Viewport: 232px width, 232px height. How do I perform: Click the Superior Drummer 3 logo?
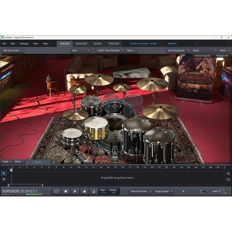(x=20, y=191)
